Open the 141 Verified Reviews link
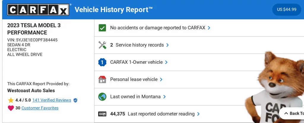This screenshot has width=304, height=123. click(52, 100)
